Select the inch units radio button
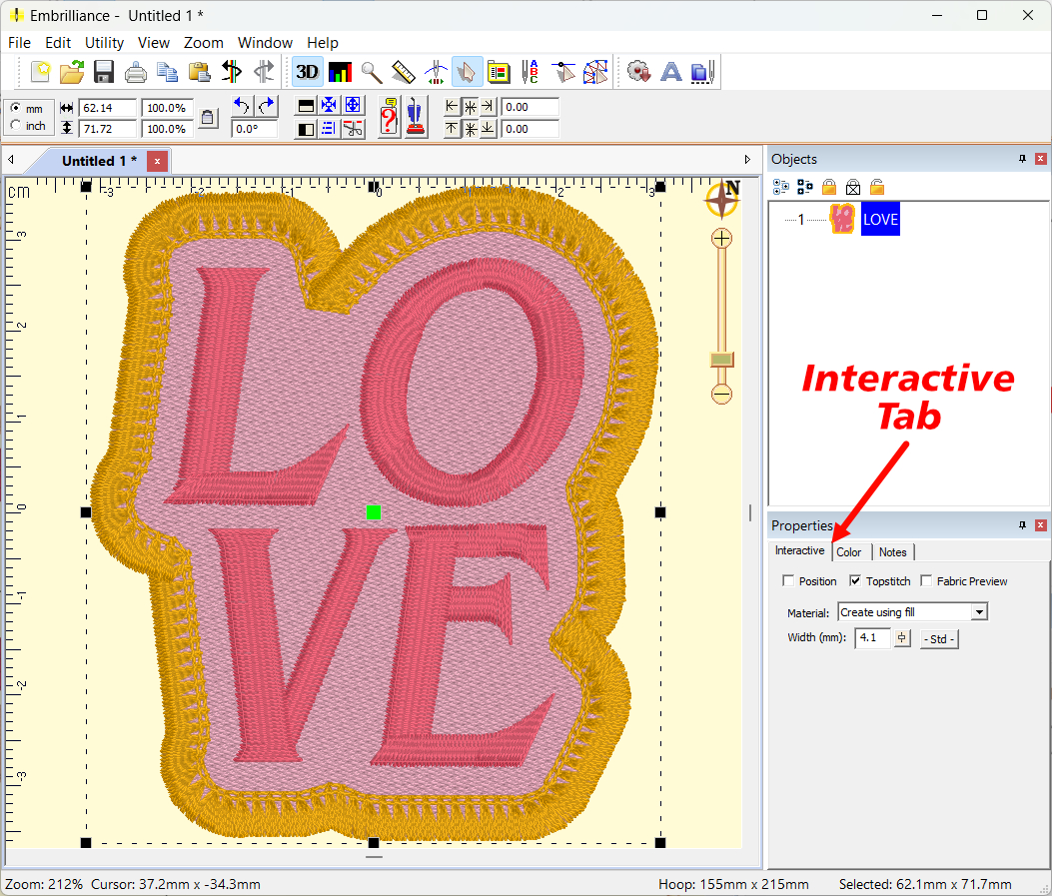 pos(15,126)
